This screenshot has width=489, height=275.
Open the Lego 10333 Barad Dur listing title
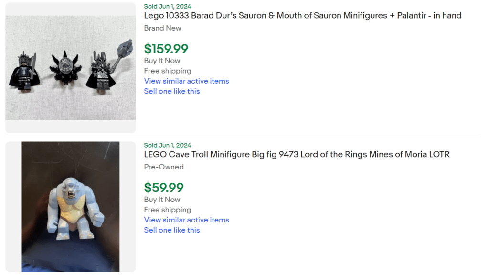click(302, 15)
